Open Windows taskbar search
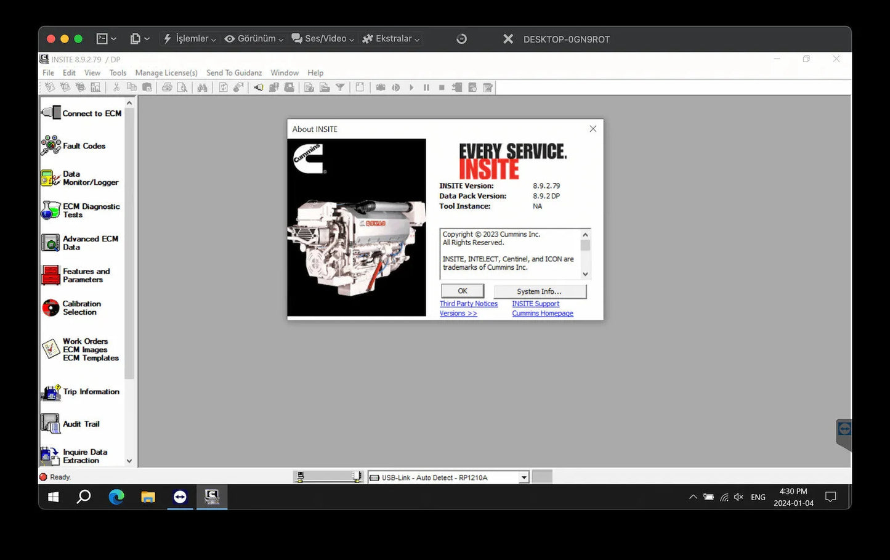Viewport: 890px width, 560px height. pos(84,497)
